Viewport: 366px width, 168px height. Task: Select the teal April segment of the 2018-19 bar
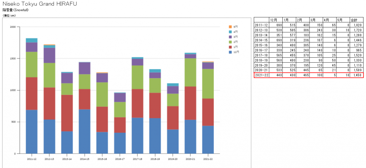pyautogui.click(x=155, y=71)
